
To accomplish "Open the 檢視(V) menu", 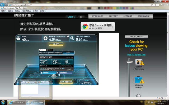I will [18, 11].
